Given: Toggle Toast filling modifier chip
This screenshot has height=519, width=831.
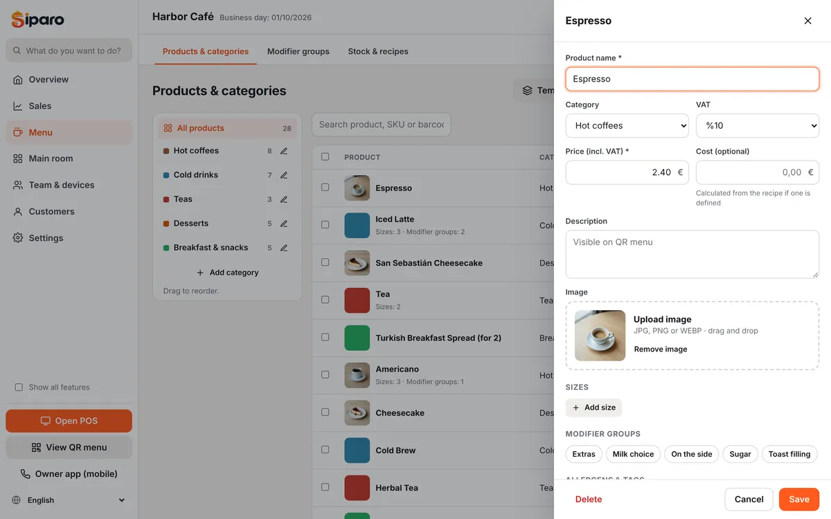Looking at the screenshot, I should click(789, 454).
